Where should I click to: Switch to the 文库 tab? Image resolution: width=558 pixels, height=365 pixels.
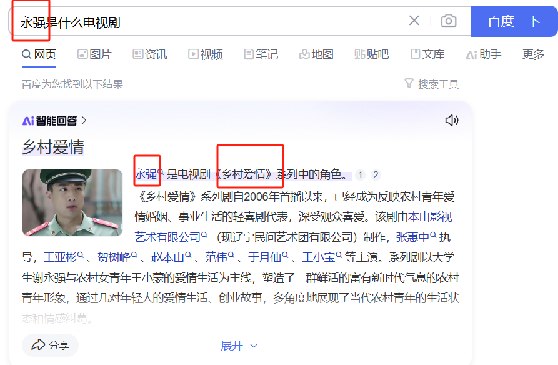coord(427,54)
